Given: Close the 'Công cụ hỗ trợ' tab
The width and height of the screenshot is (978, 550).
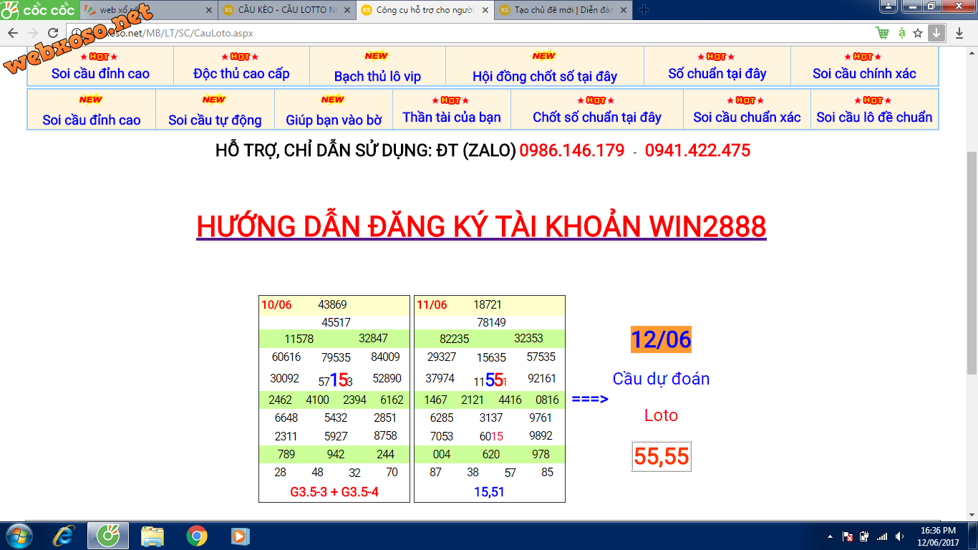Looking at the screenshot, I should [485, 10].
